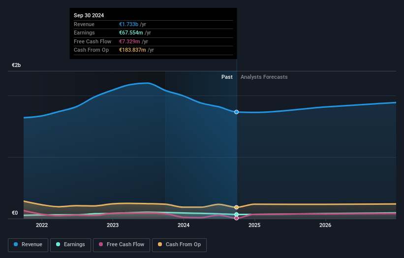Click the pink Free Cash Flow data point
The height and width of the screenshot is (258, 404).
(236, 218)
